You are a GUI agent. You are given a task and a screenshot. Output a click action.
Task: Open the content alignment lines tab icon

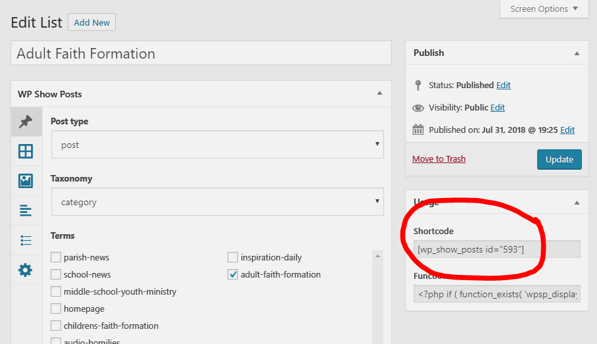(x=26, y=210)
